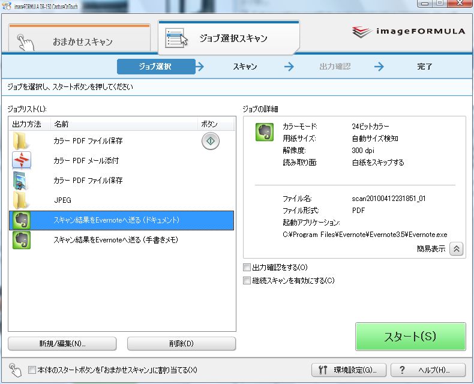The width and height of the screenshot is (474, 384).
Task: Click the hand icon beside the bottom checkbox
Action: [x=15, y=370]
